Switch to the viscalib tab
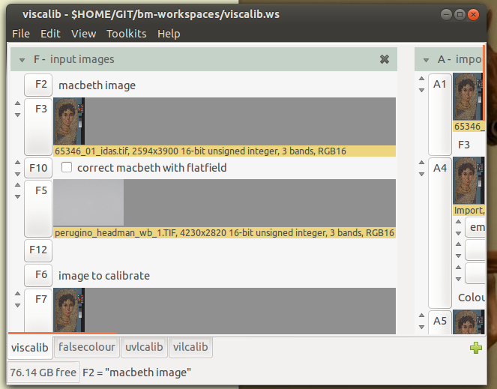The image size is (497, 389). pyautogui.click(x=30, y=348)
